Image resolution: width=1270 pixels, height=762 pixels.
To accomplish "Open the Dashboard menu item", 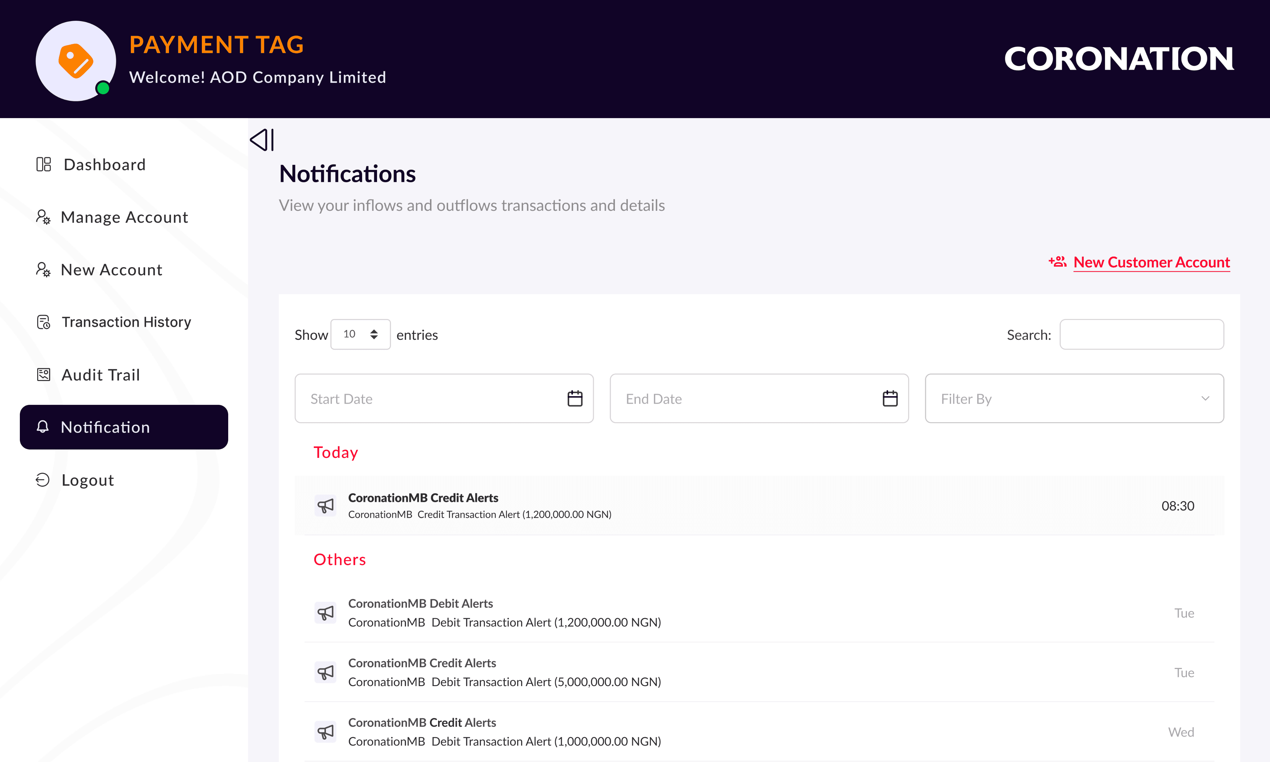I will 104,164.
